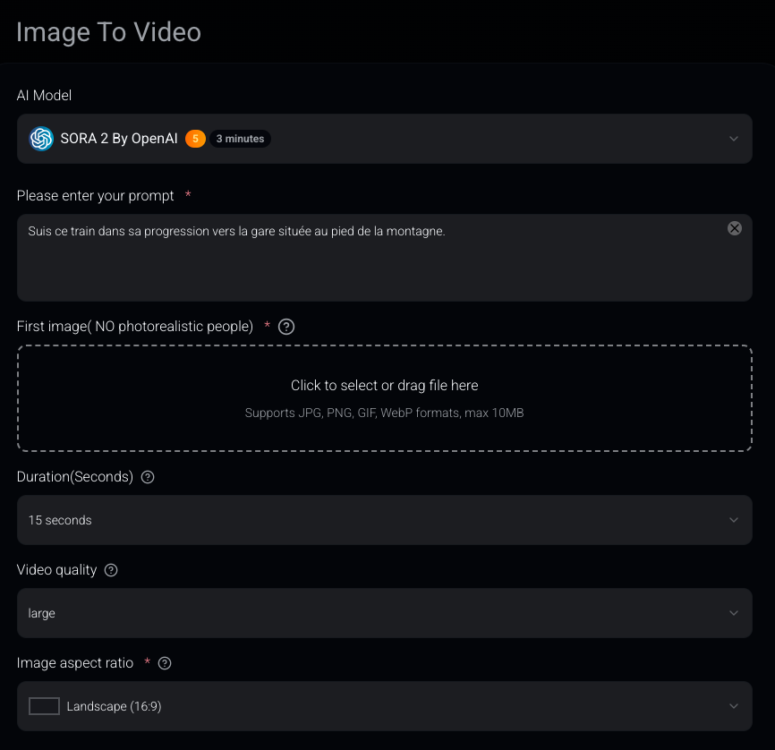Click the "Landscape (16:9)" option text
The height and width of the screenshot is (750, 775).
(114, 706)
